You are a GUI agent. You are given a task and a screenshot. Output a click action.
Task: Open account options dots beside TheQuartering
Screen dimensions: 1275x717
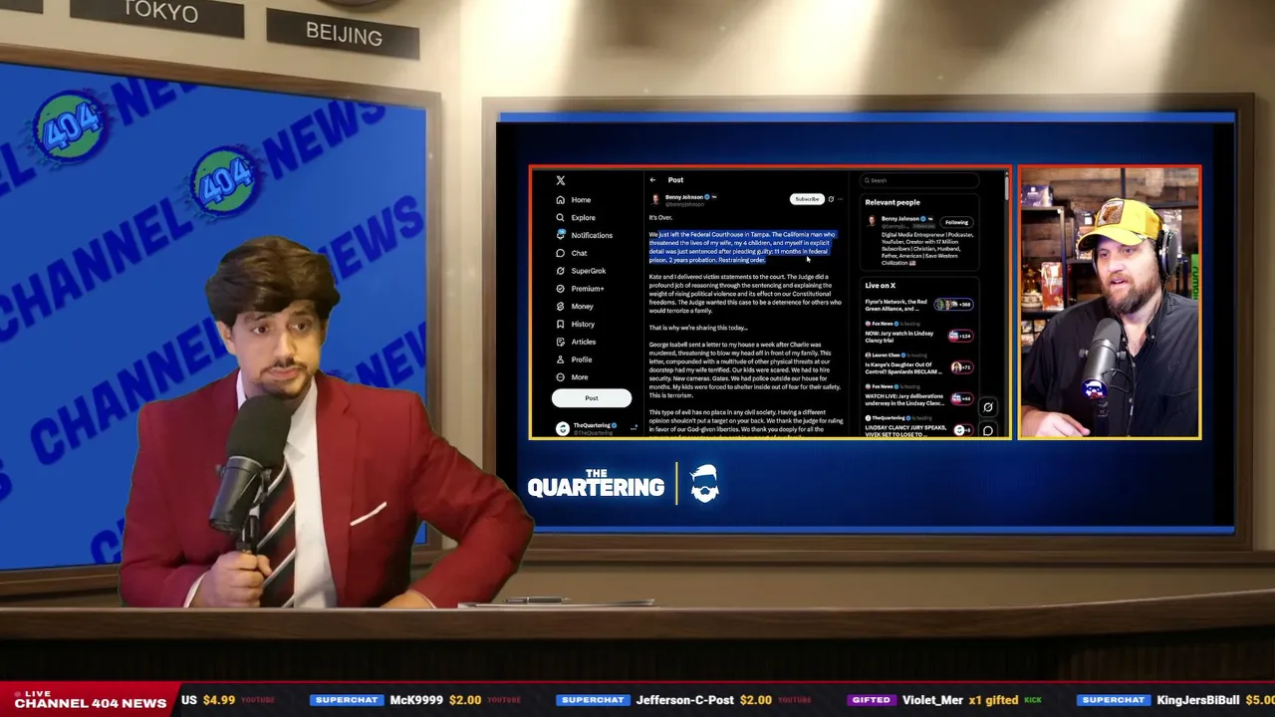634,428
